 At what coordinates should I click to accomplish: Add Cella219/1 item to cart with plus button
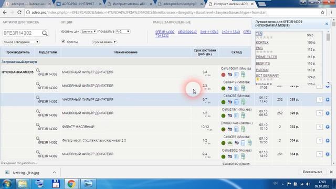pos(328,113)
